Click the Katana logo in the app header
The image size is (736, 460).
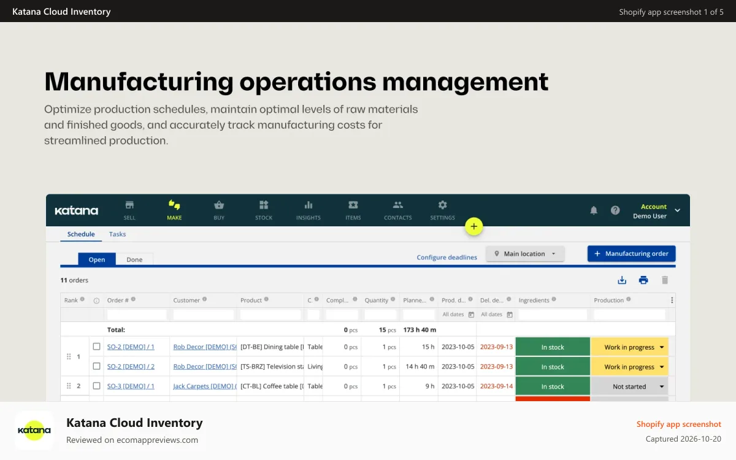tap(77, 210)
